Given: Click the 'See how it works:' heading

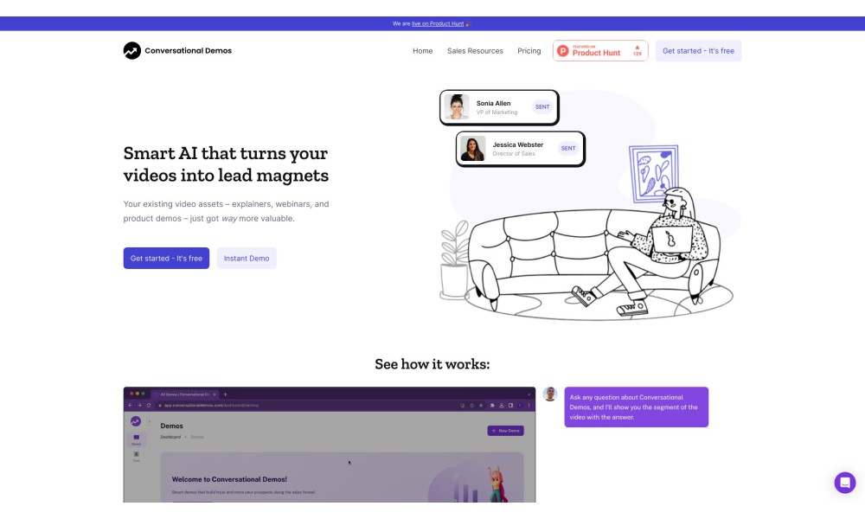Looking at the screenshot, I should point(432,364).
